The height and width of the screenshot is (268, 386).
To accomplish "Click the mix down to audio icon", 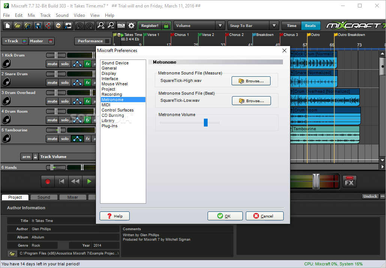I will click(x=68, y=25).
